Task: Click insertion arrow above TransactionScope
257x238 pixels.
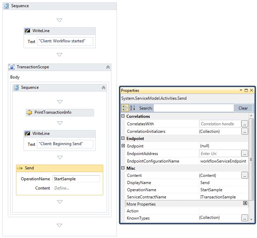Action: (x=59, y=55)
